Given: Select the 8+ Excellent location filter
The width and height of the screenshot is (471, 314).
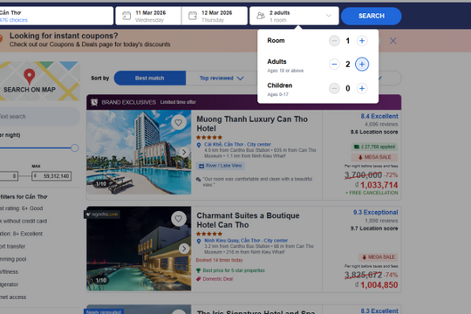Looking at the screenshot, I should 21,234.
